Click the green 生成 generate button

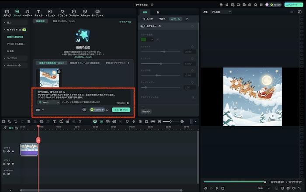click(x=121, y=110)
